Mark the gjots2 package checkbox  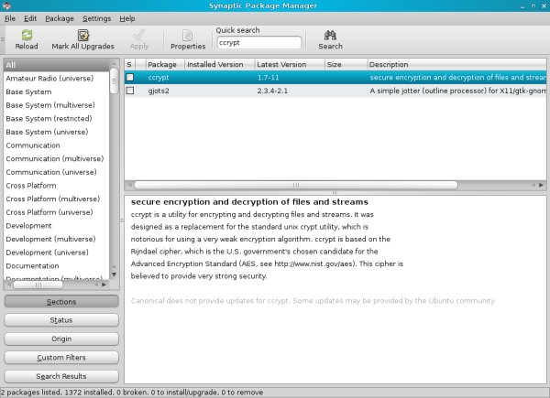coord(130,91)
